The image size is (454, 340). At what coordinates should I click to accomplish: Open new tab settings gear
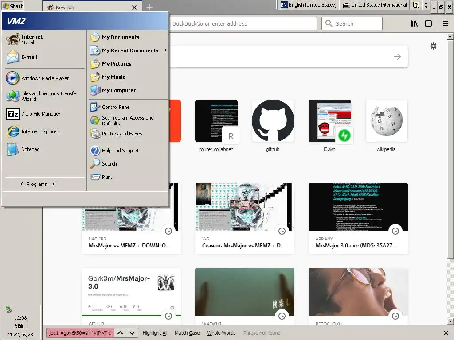tap(434, 46)
